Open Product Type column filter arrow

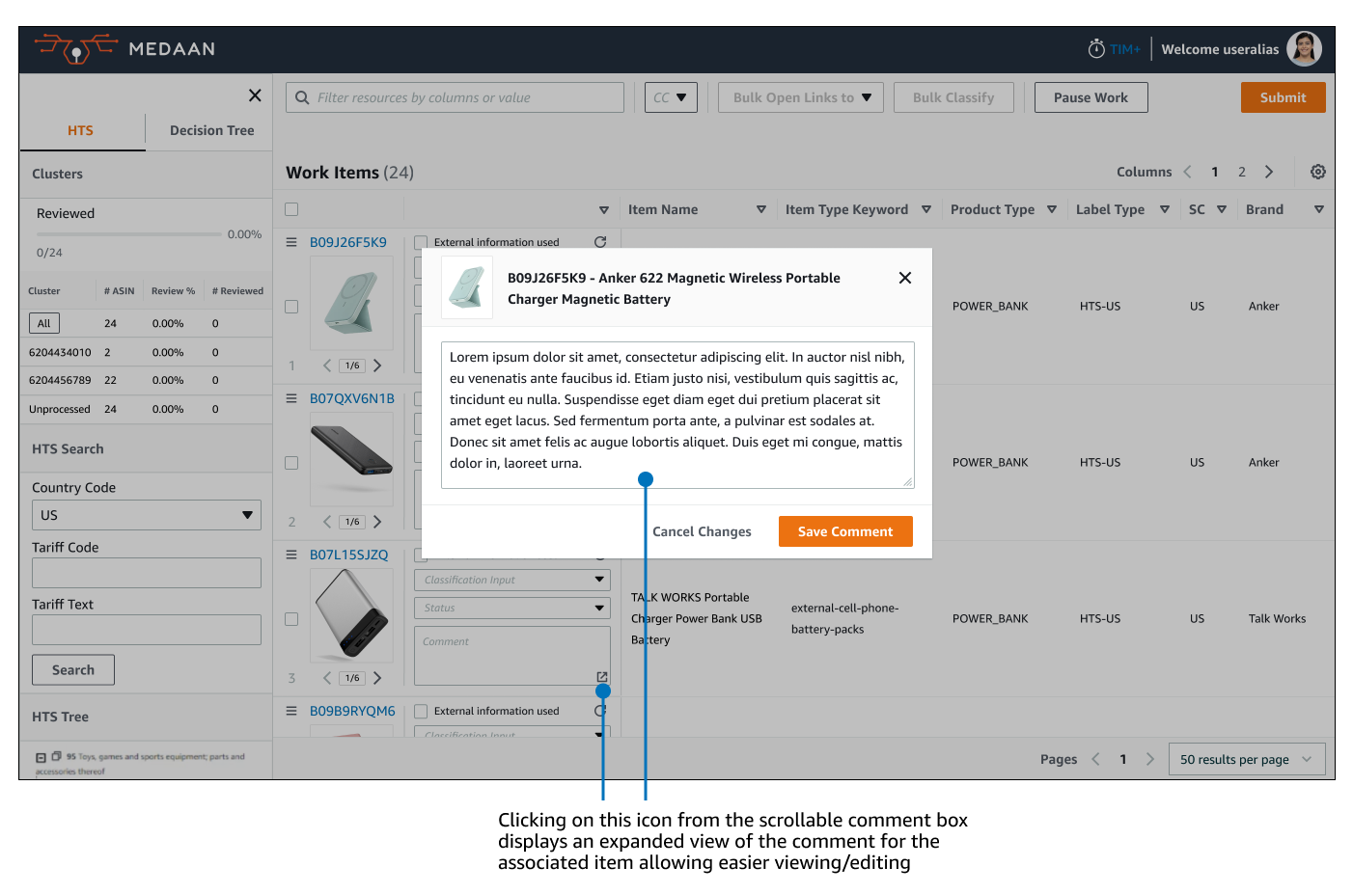(1052, 209)
